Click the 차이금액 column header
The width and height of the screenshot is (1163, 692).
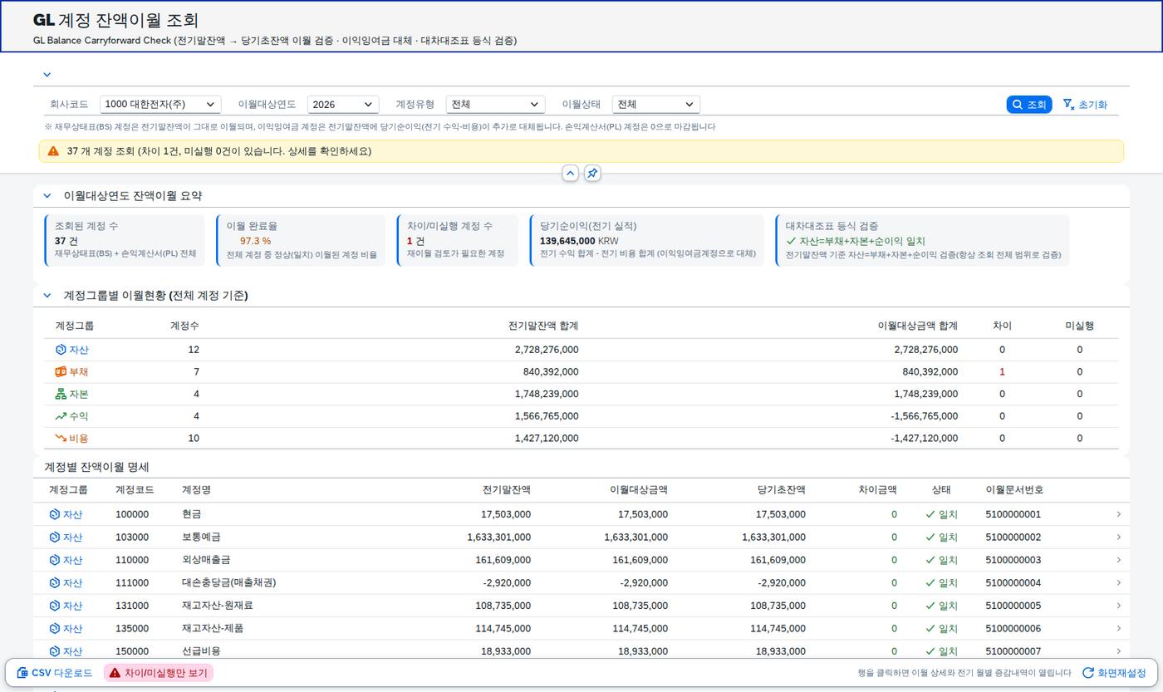(877, 490)
